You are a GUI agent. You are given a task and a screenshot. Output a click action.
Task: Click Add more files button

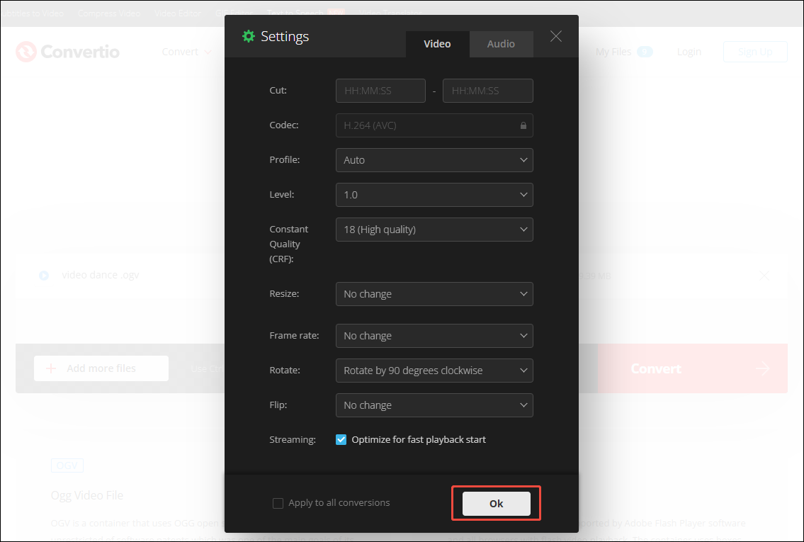(x=101, y=368)
